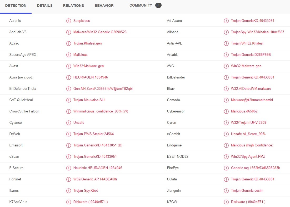Click the W32/Generic.AP.14ABEA0!tr detection
Image resolution: width=290 pixels, height=207 pixels.
[x=95, y=179]
